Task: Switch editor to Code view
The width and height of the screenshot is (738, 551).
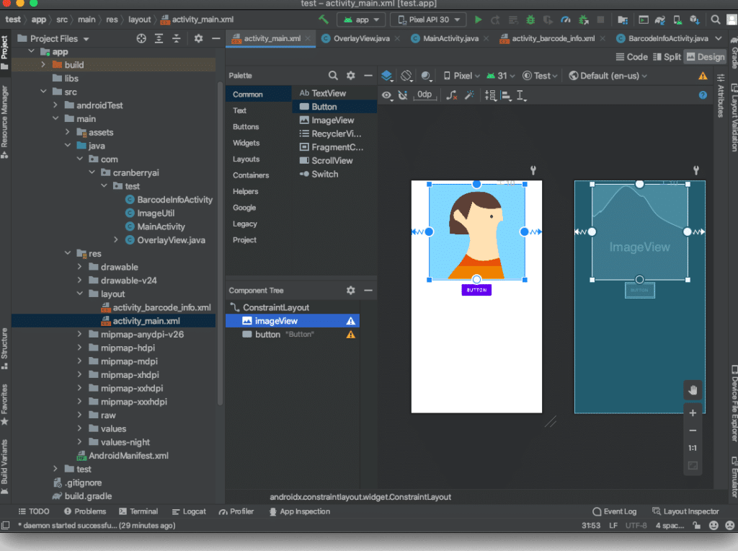Action: (x=632, y=57)
